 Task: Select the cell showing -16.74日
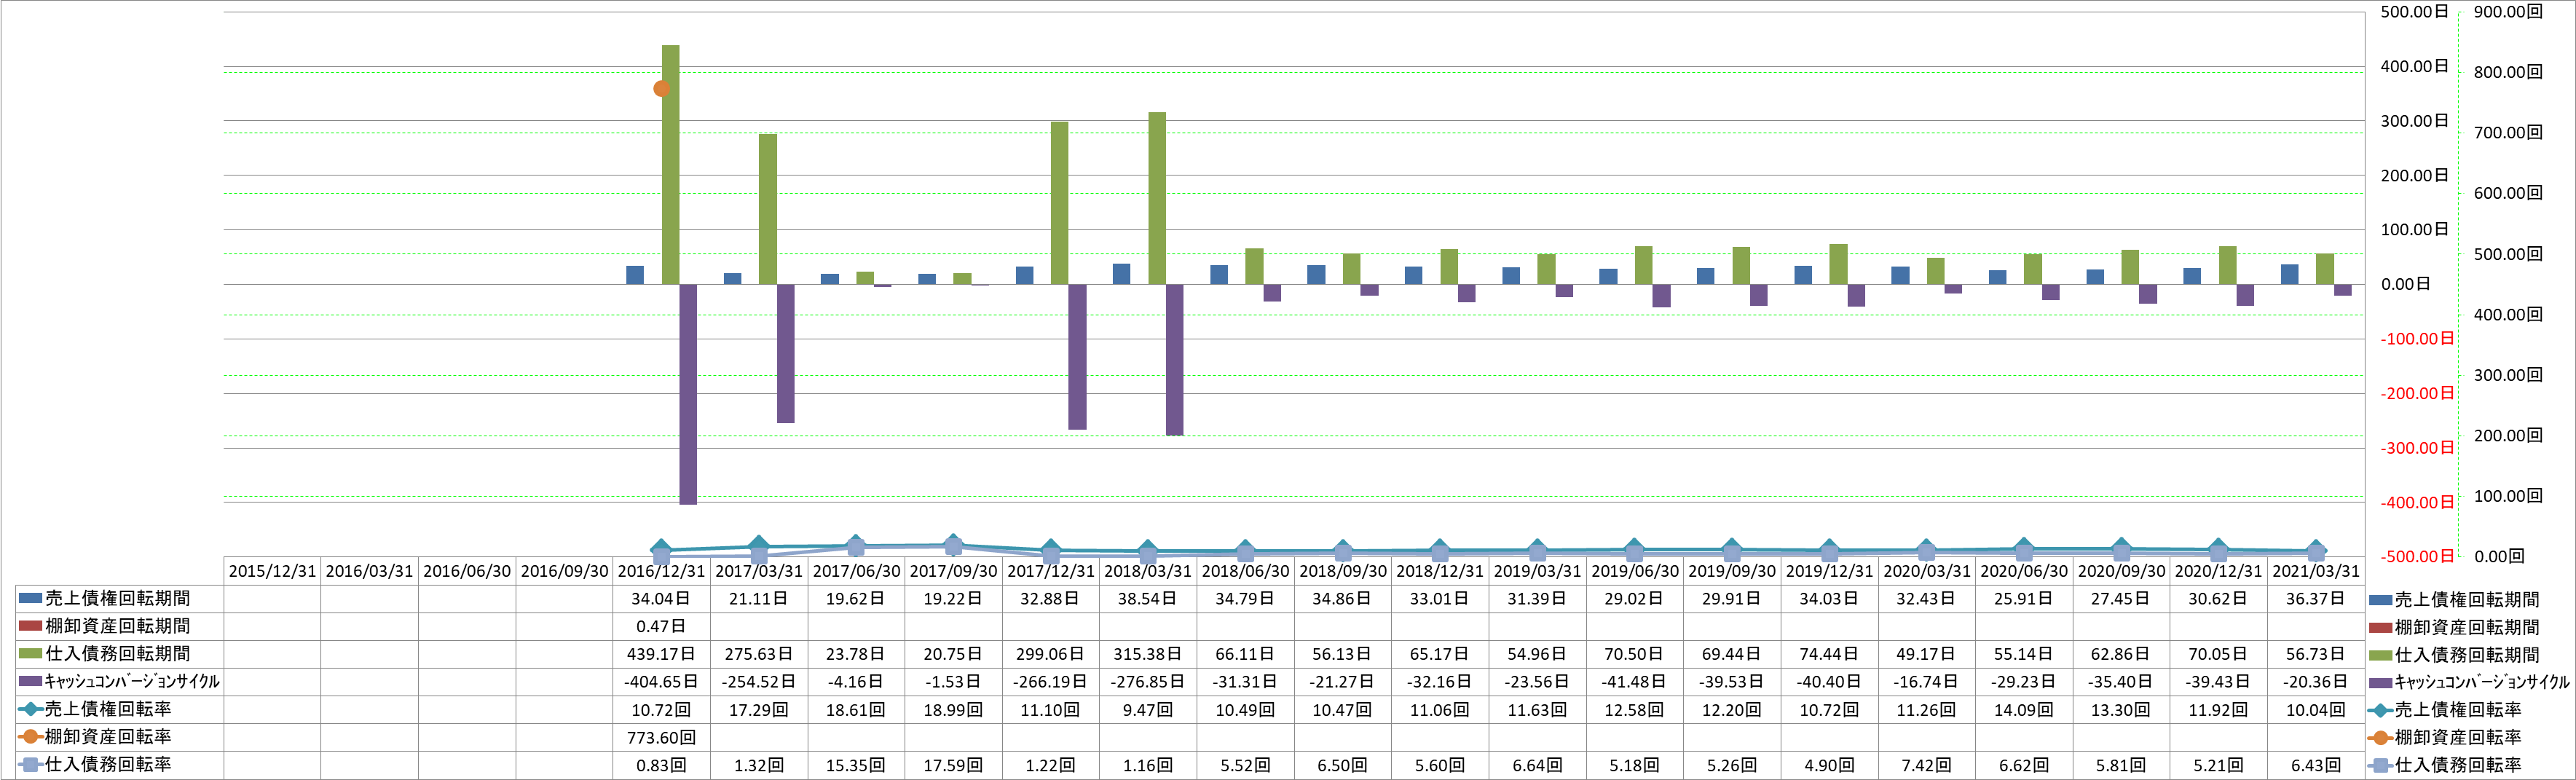[x=1926, y=682]
